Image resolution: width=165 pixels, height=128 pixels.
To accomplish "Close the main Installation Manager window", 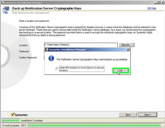I will pyautogui.click(x=162, y=2).
